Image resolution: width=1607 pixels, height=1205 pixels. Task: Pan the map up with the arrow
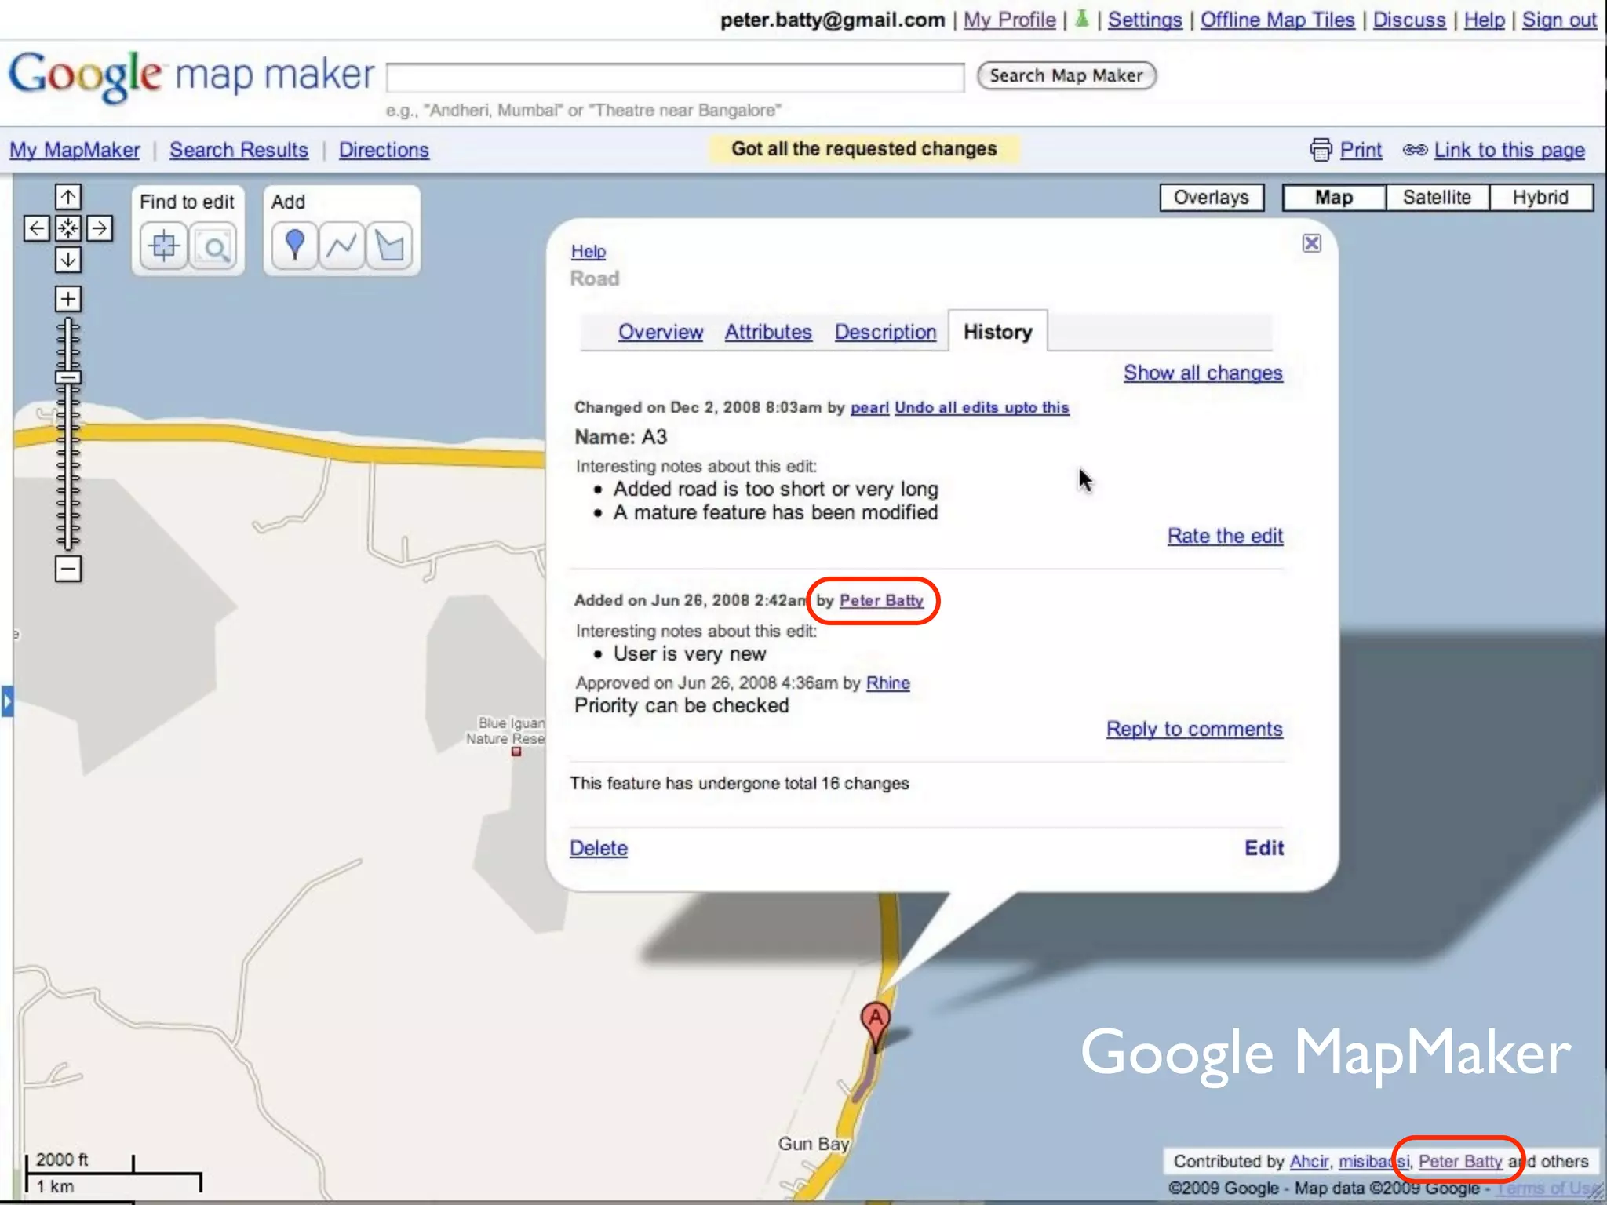(68, 197)
